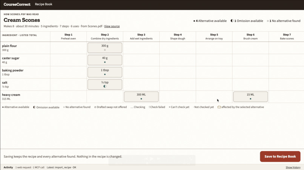Click the Step 5 Arrange on tray header
The image size is (304, 170).
214,36
